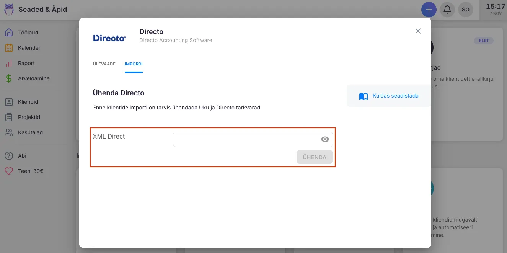Open the Kalender calendar icon
Screen dimensions: 507x253
[x=9, y=48]
